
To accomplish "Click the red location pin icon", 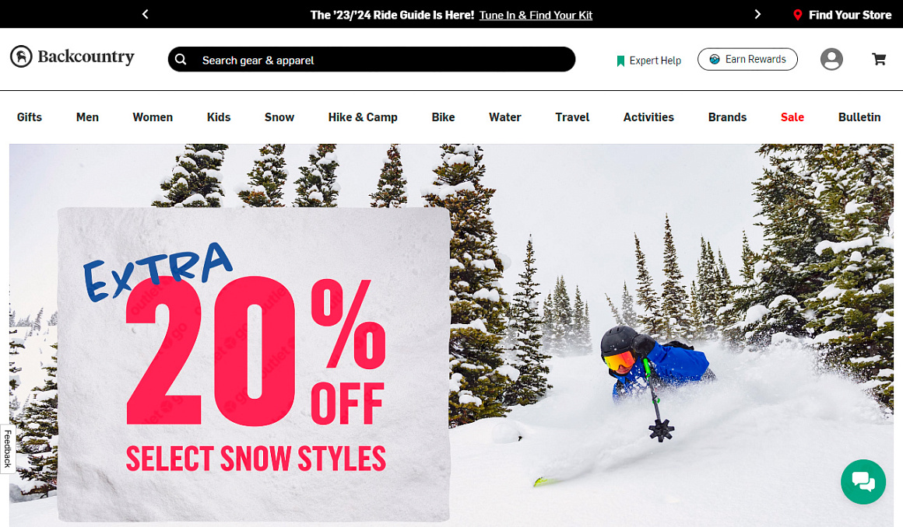I will 798,15.
